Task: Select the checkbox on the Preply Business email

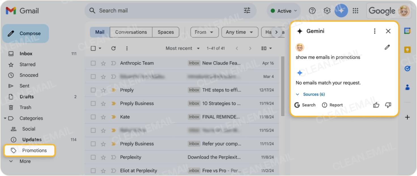Action: [93, 103]
